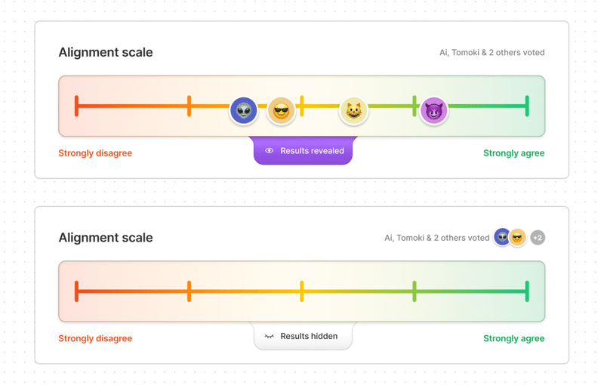Click Strongly disagree label in top card
The height and width of the screenshot is (385, 604).
(x=95, y=153)
